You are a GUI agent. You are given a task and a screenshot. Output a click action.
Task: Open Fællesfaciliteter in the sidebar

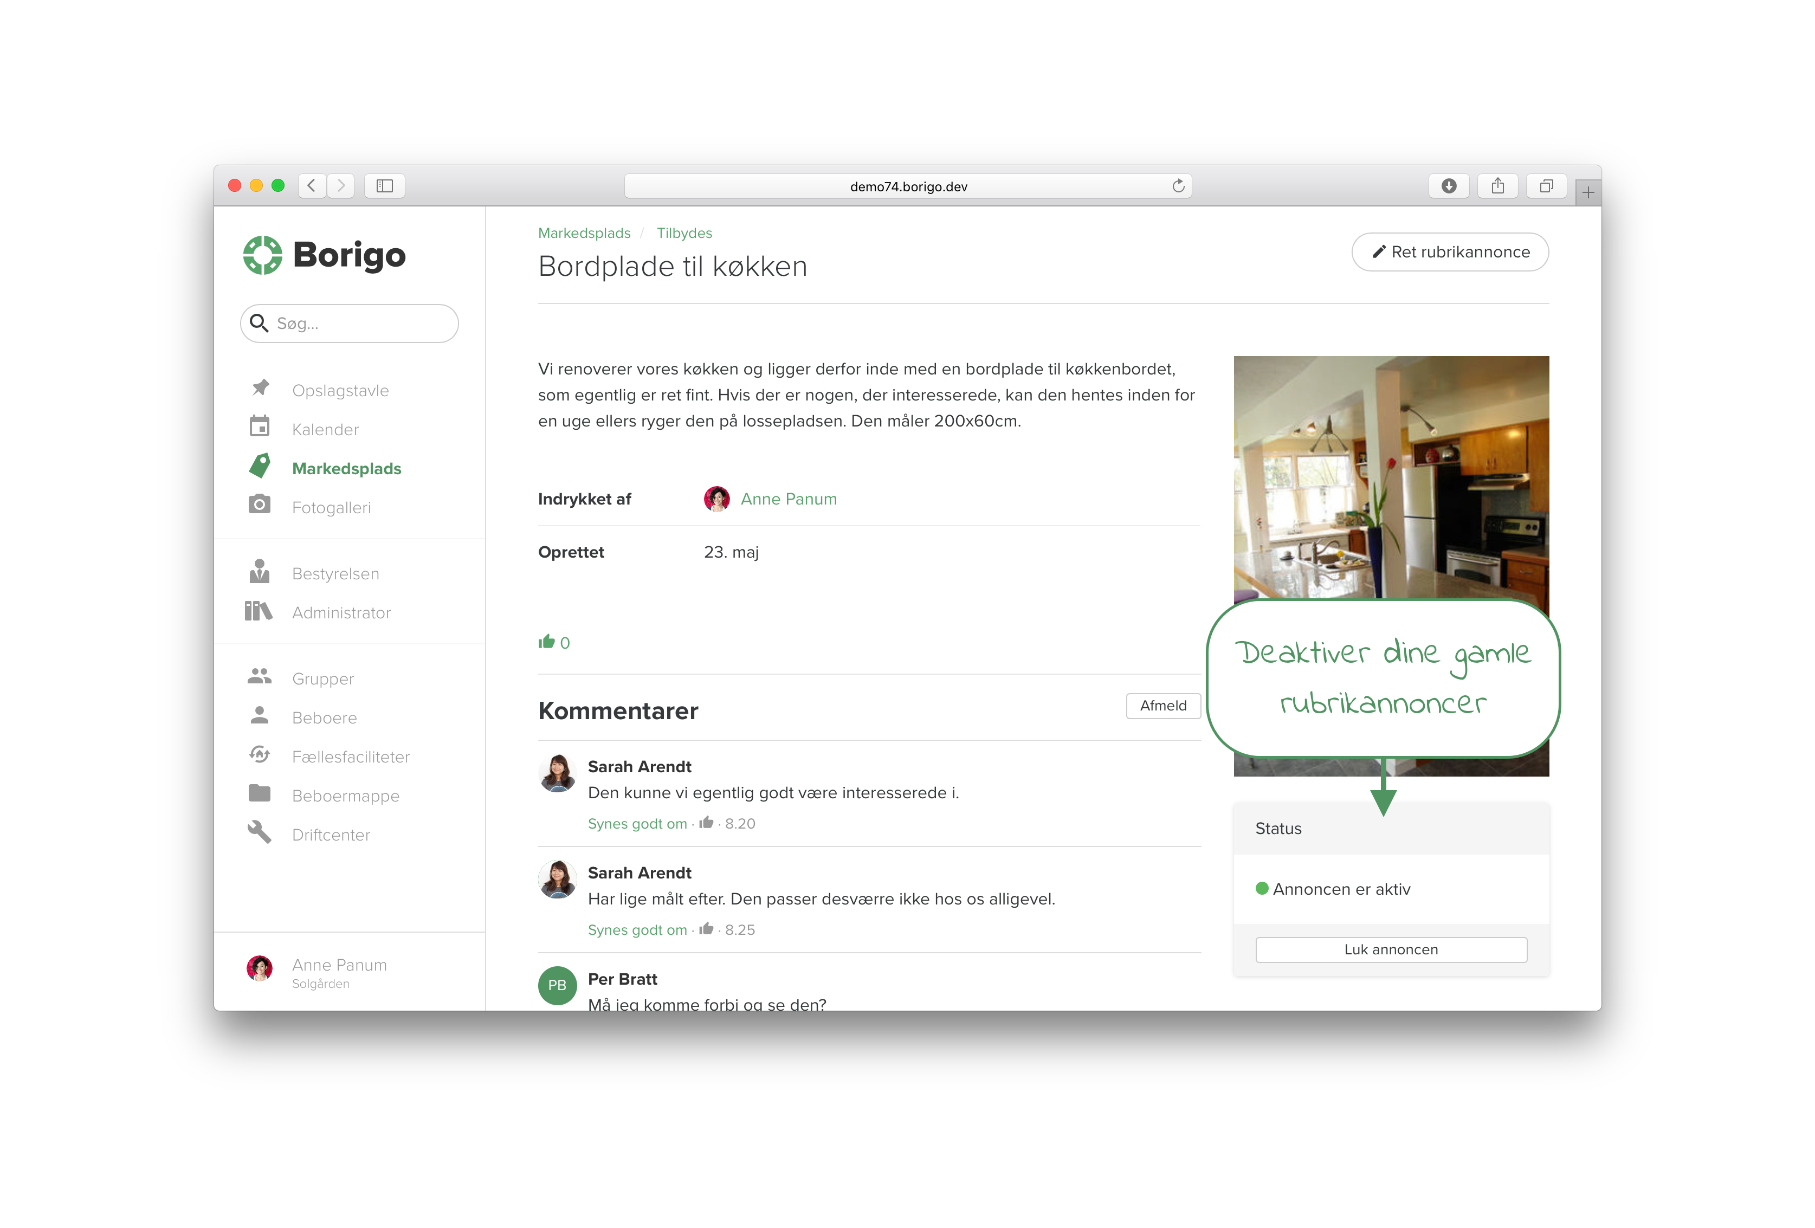tap(351, 757)
